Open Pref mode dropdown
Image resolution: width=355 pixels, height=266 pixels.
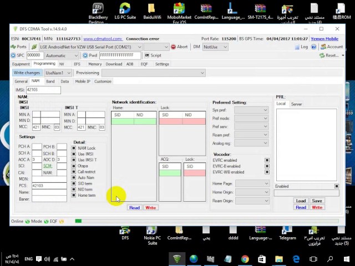pyautogui.click(x=251, y=118)
